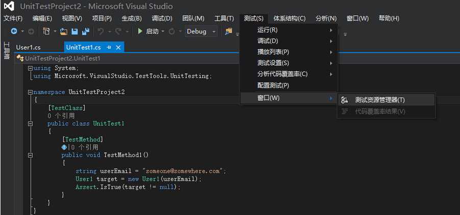Navigate backward with the blue arrow icon
This screenshot has width=460, height=215.
coord(14,32)
